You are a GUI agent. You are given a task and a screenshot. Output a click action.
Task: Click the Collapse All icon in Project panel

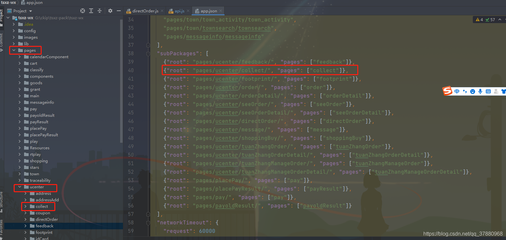coord(100,11)
